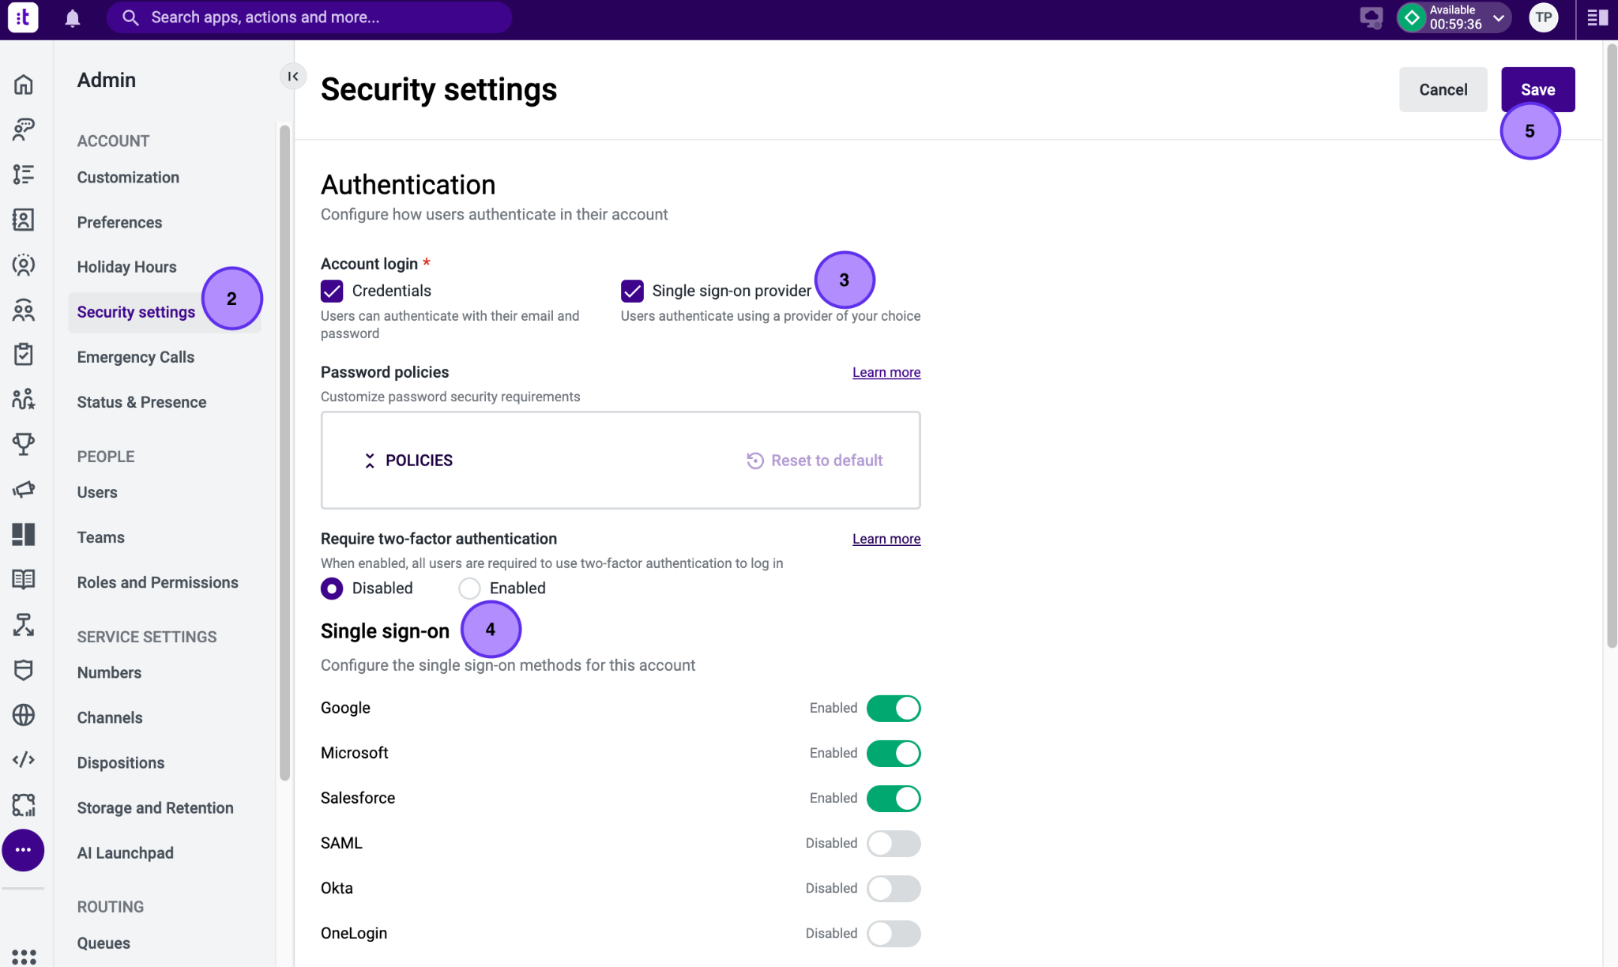Open Users under People
This screenshot has width=1618, height=967.
tap(97, 492)
